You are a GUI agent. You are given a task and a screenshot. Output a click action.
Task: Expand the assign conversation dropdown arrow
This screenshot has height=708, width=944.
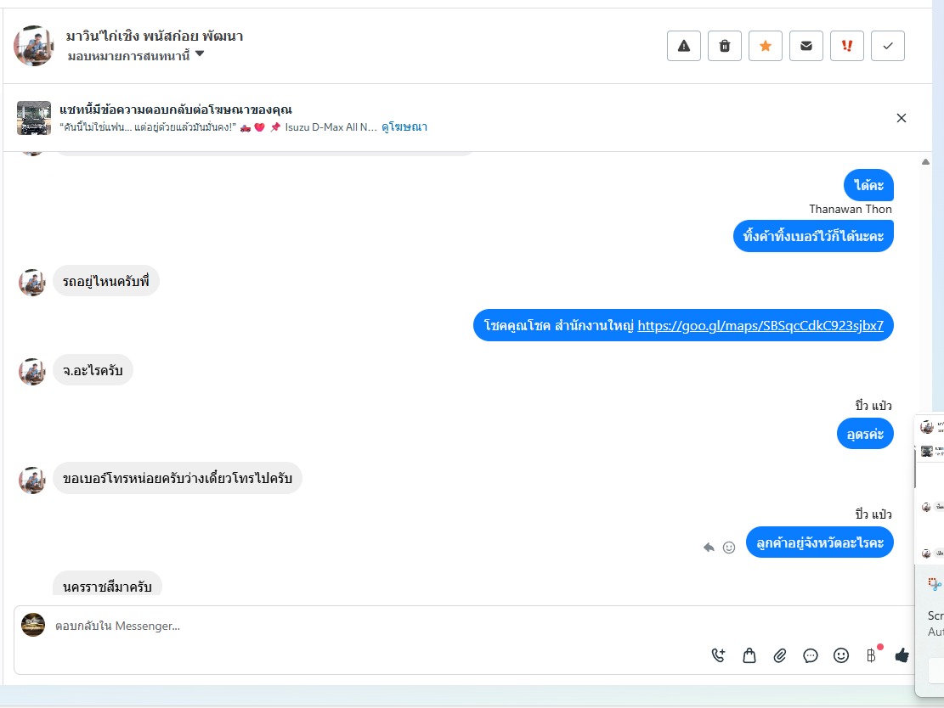coord(200,54)
